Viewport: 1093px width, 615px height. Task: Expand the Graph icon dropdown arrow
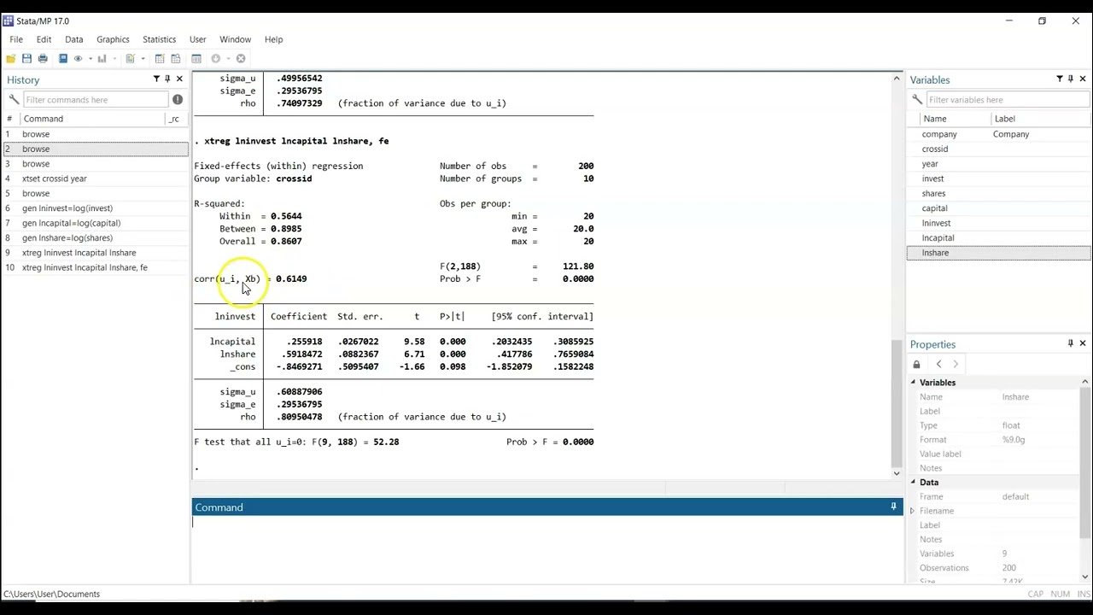pyautogui.click(x=114, y=58)
